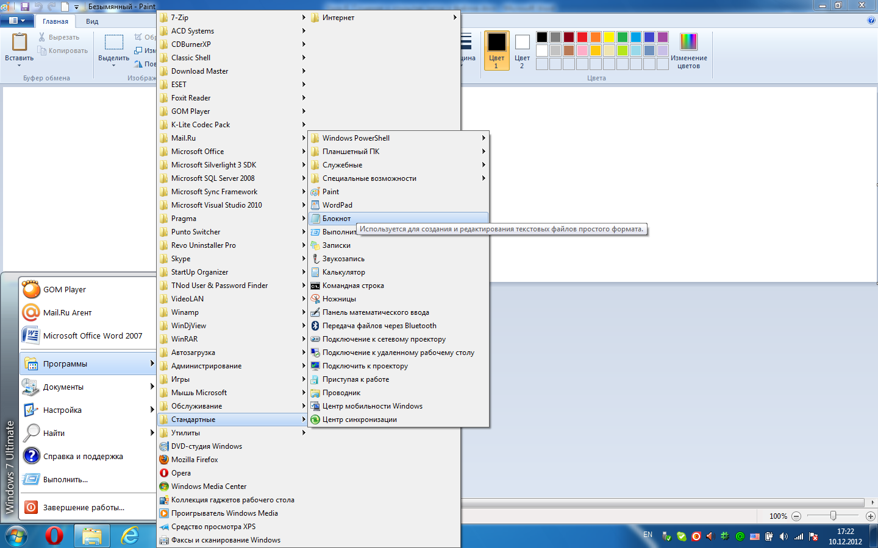Launch Командная строка entry
This screenshot has height=548, width=878.
tap(398, 286)
